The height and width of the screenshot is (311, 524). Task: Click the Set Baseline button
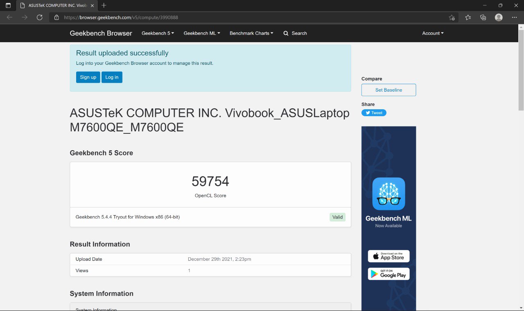pos(388,90)
